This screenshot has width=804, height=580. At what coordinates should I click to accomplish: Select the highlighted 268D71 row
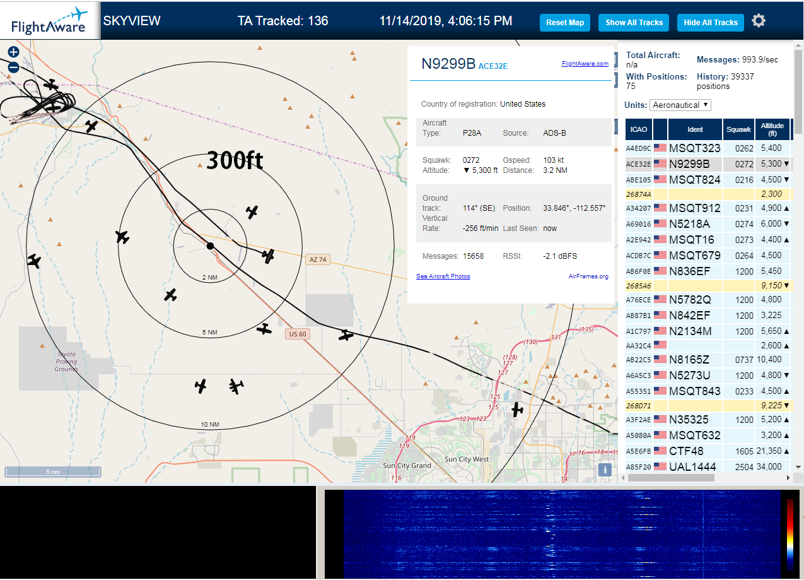[708, 405]
